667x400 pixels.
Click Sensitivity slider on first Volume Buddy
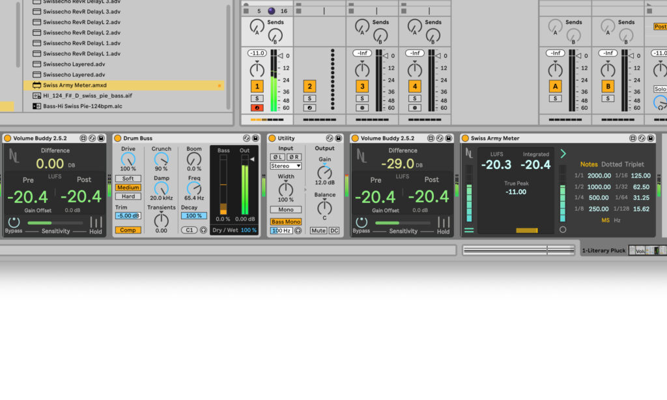(x=55, y=222)
